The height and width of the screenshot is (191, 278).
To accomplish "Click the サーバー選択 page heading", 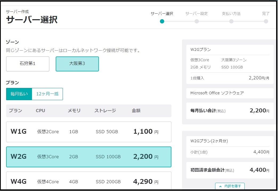I will (32, 20).
